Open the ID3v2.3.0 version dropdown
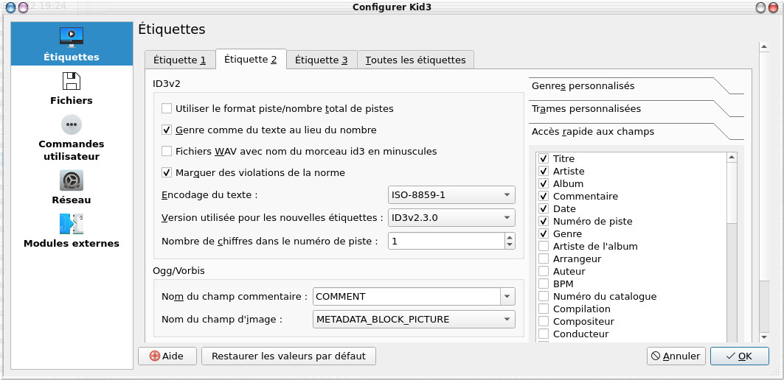Image resolution: width=784 pixels, height=380 pixels. 451,218
